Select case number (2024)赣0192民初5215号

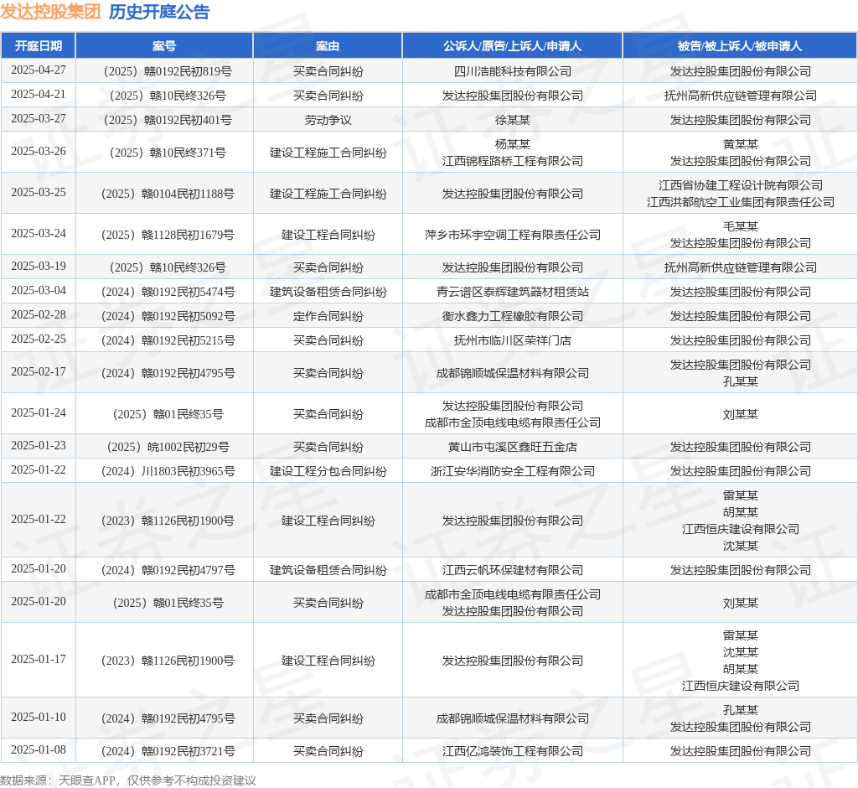(x=168, y=340)
